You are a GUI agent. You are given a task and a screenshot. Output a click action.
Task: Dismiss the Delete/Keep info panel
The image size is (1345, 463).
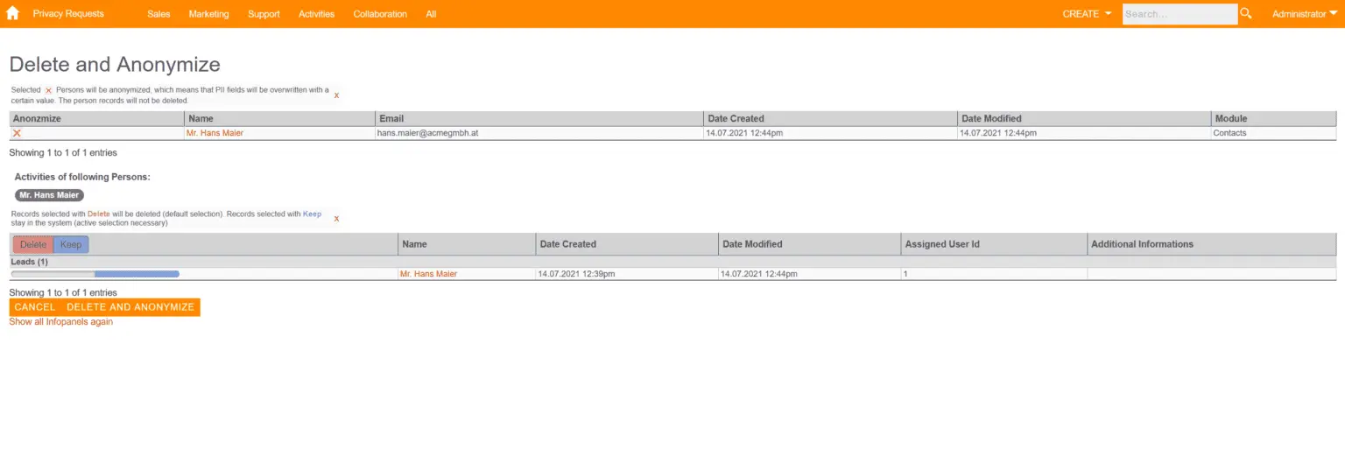(336, 218)
